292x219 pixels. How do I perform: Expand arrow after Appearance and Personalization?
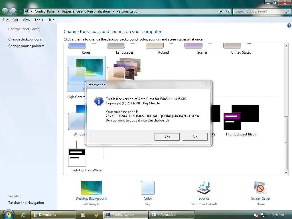[113, 11]
